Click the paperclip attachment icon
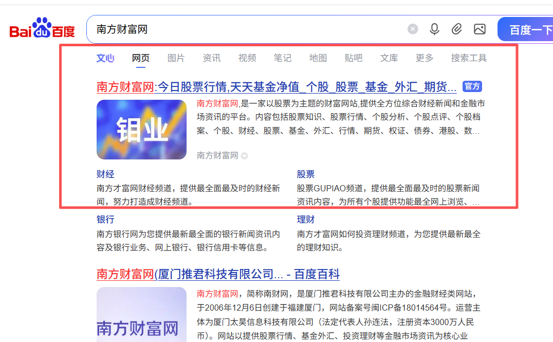This screenshot has width=553, height=342. pyautogui.click(x=457, y=29)
